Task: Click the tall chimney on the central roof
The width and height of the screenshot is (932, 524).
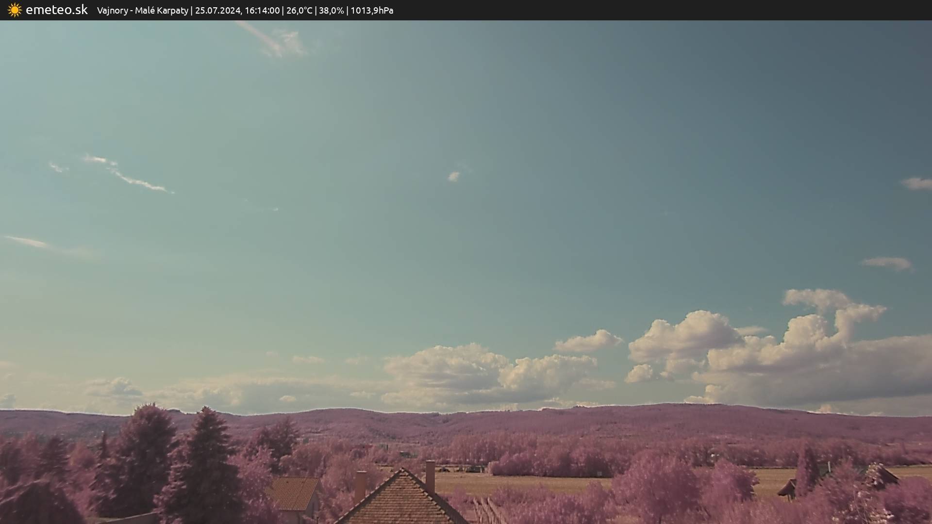Action: [x=430, y=475]
